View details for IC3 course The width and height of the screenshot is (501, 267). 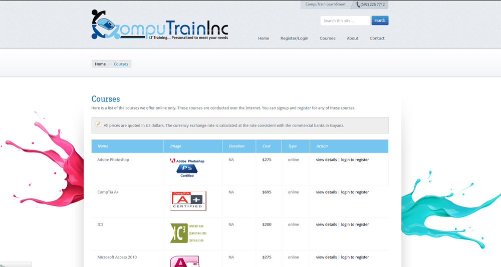tap(326, 224)
